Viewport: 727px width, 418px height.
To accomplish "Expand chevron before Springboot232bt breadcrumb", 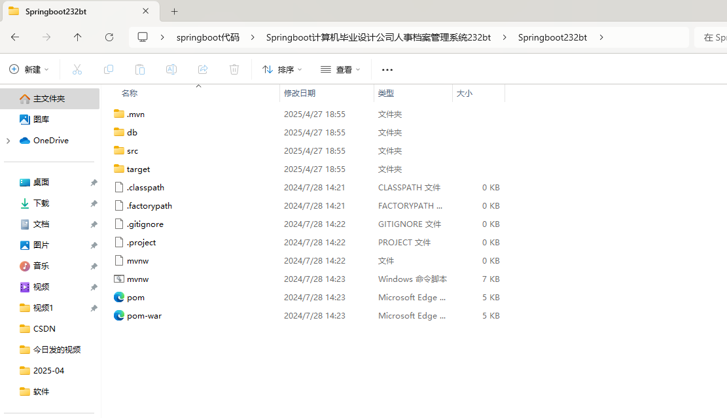I will click(x=505, y=37).
